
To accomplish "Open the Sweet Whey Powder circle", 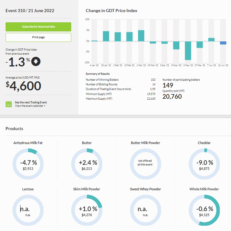I will [146, 210].
